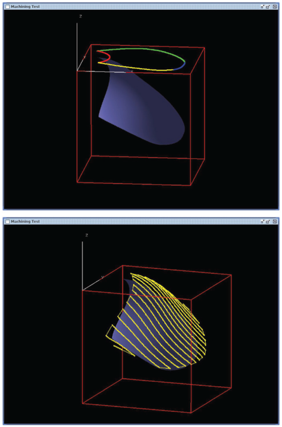
Task: Minimize the bottom Machining Test window
Action: coord(262,222)
